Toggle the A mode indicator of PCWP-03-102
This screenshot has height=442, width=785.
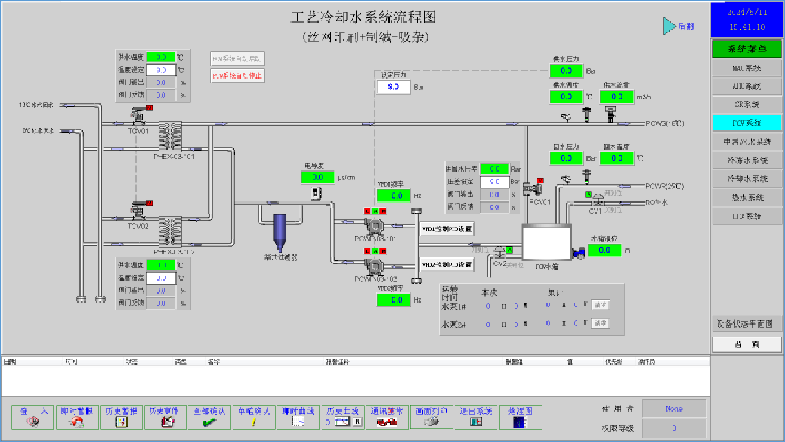coord(375,251)
